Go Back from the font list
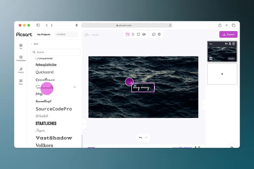 (x=35, y=44)
